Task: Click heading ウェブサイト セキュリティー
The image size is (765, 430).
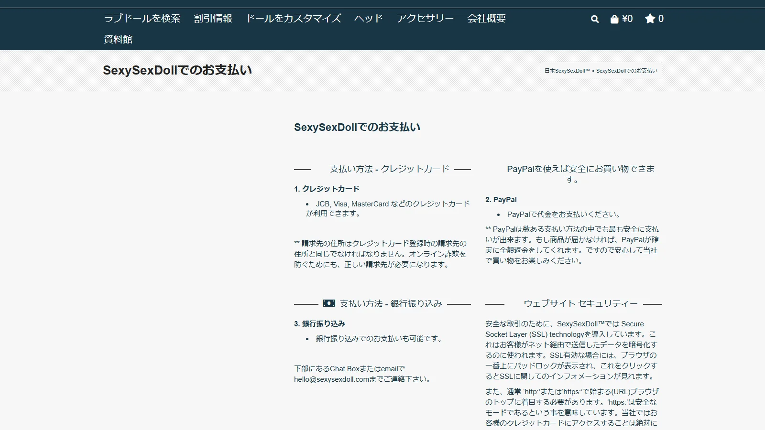Action: 580,304
